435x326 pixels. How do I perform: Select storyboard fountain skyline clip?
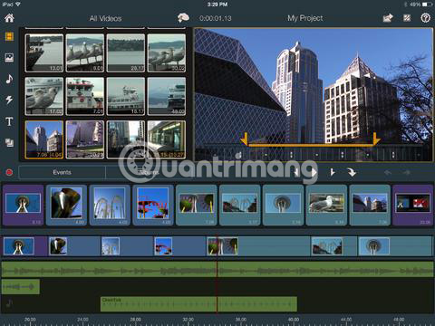tap(240, 205)
